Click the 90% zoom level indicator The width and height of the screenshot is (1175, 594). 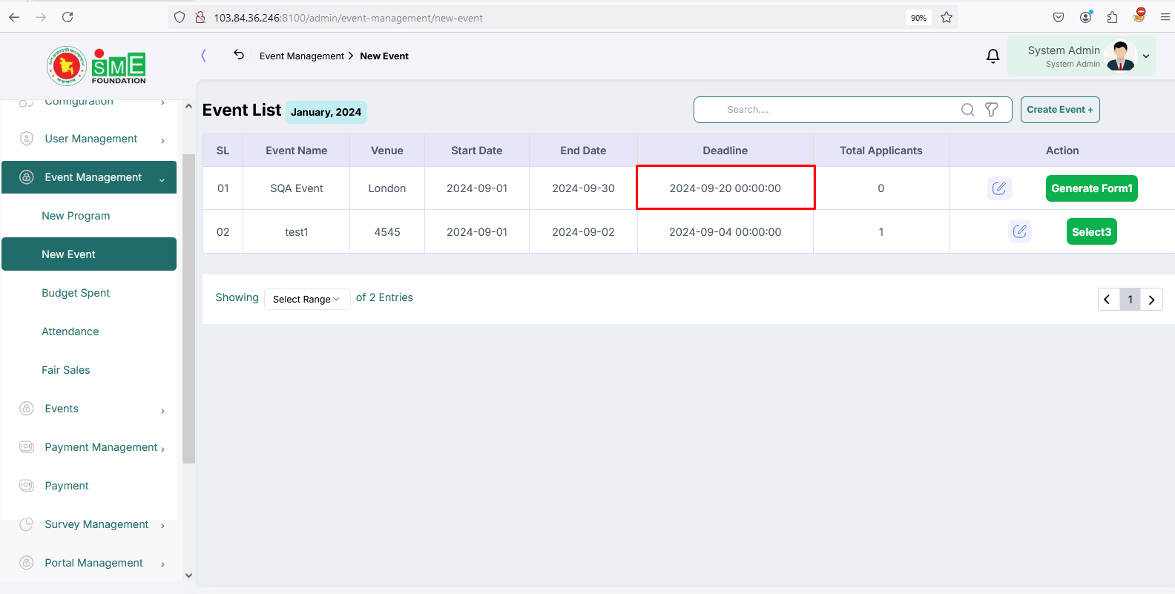[x=918, y=18]
